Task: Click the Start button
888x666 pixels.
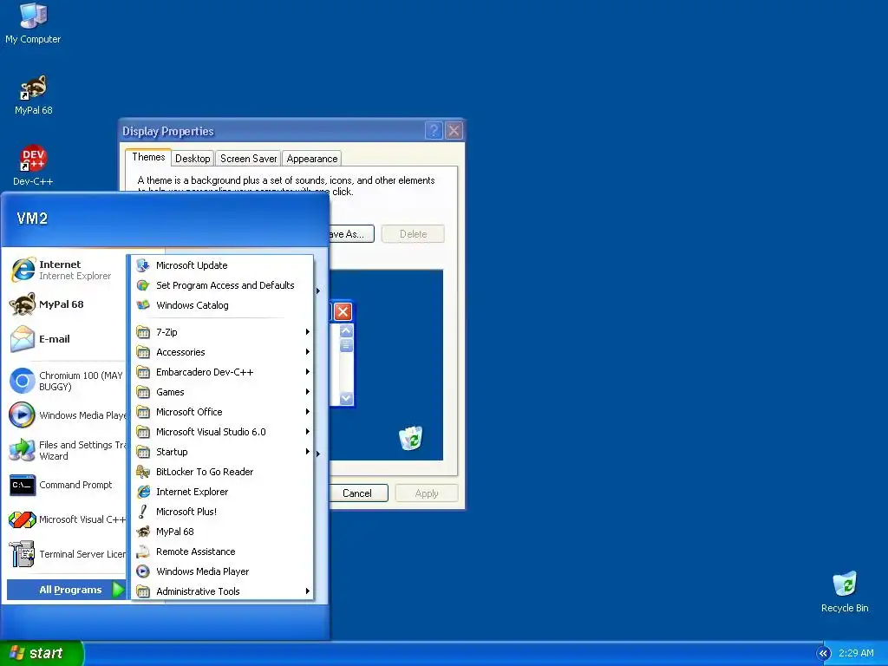Action: tap(41, 654)
